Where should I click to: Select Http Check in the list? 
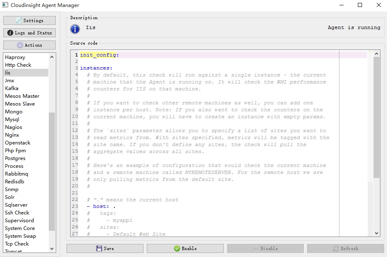coord(26,65)
